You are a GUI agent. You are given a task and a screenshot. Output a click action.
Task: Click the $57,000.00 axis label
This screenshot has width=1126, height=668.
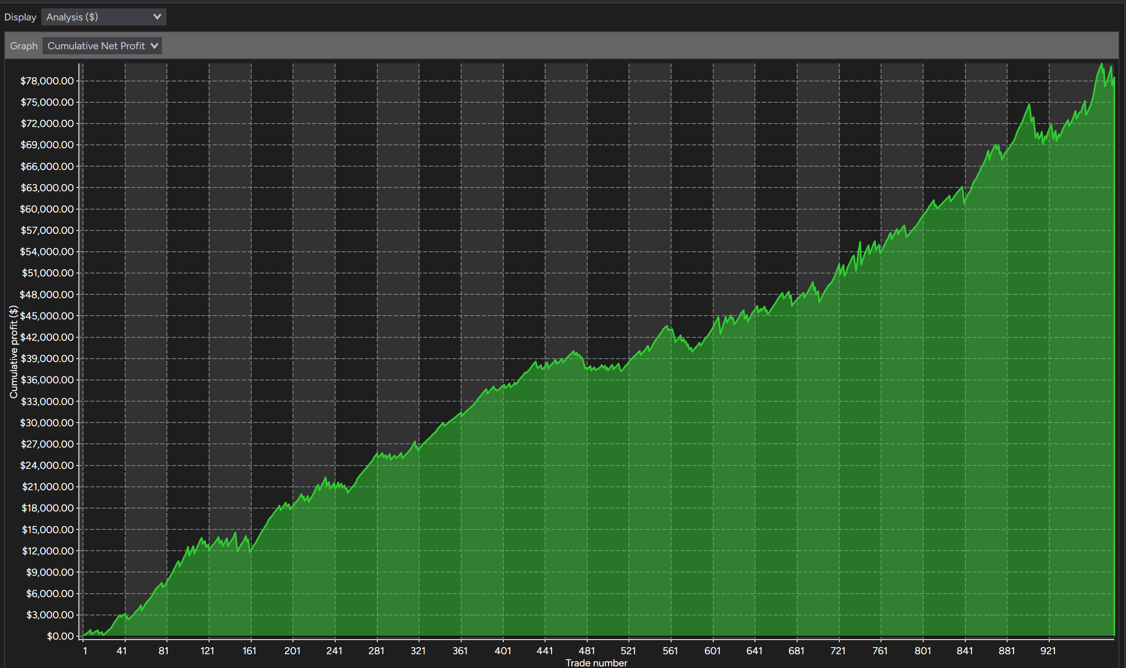47,230
